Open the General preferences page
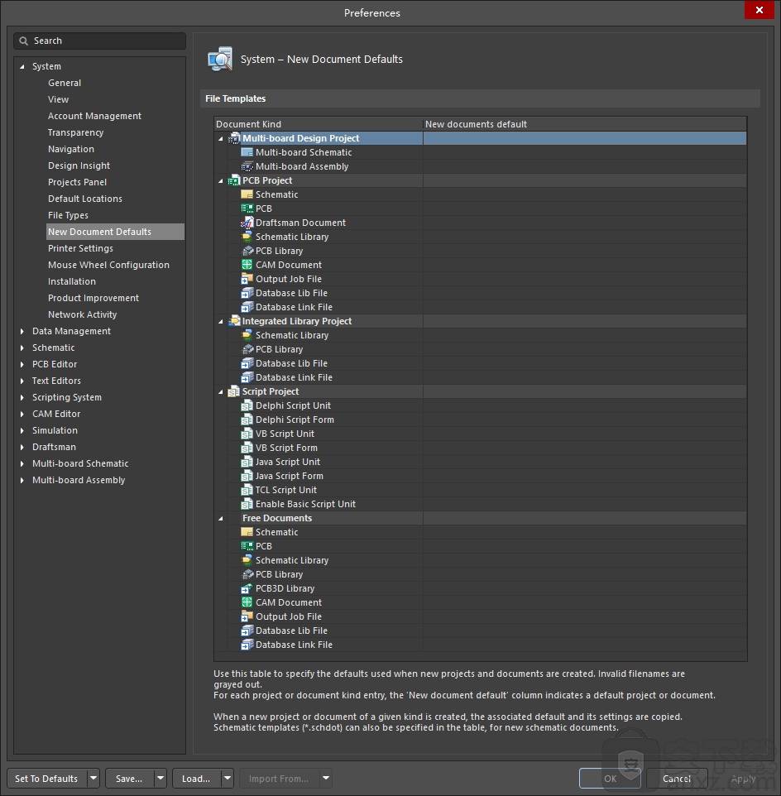Screen dimensions: 781x796 pos(65,83)
